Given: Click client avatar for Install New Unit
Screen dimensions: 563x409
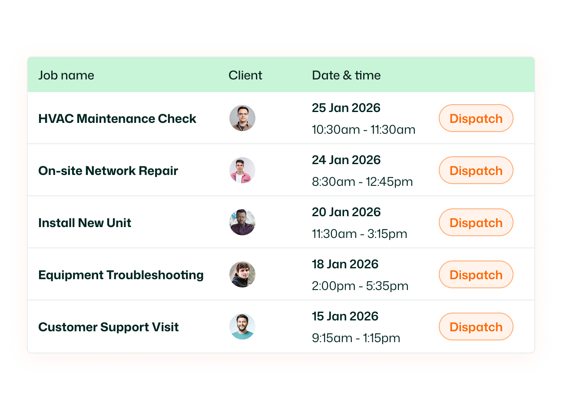Looking at the screenshot, I should pyautogui.click(x=242, y=222).
